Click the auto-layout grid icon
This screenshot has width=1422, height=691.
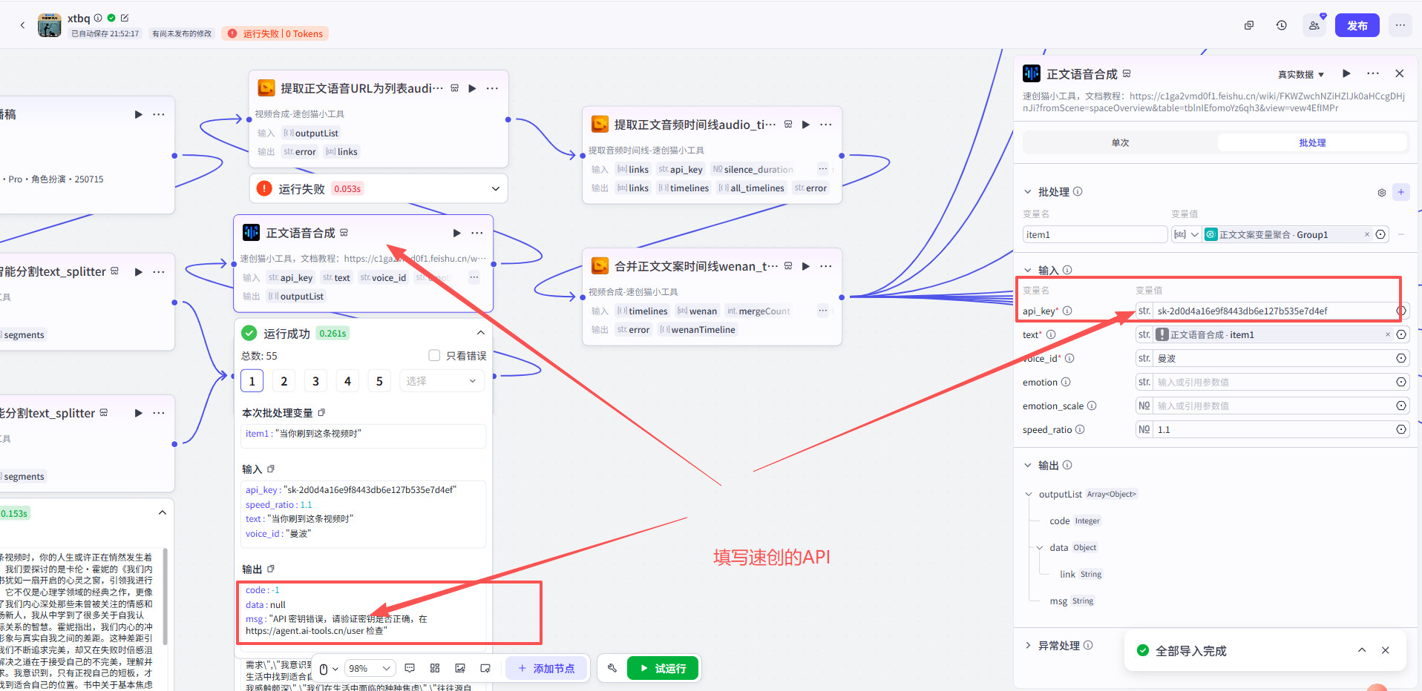coord(435,668)
